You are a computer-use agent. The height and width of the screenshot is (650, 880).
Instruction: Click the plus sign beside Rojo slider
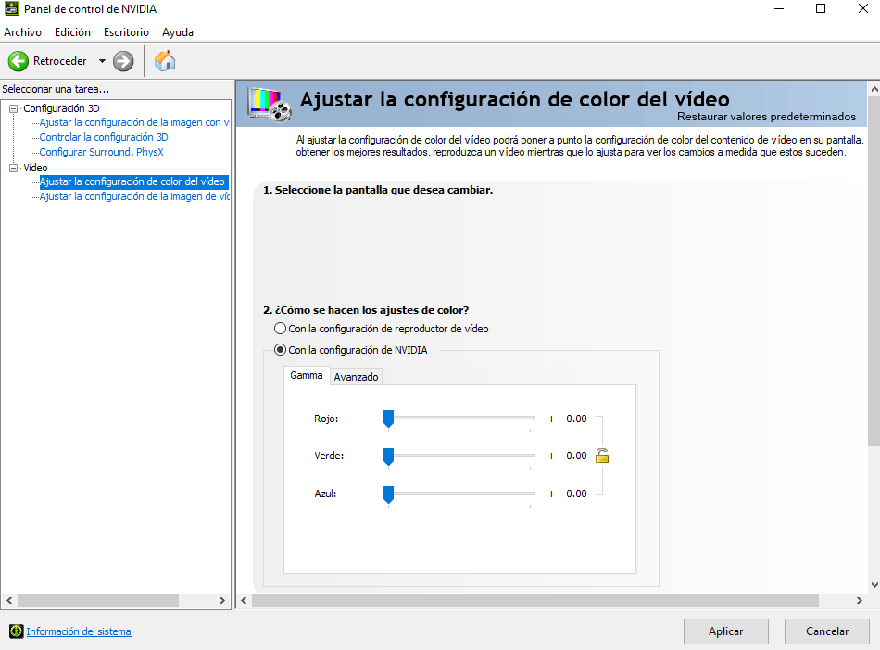pos(551,419)
